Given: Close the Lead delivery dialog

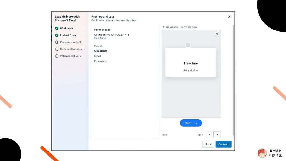Looking at the screenshot, I should [x=229, y=16].
